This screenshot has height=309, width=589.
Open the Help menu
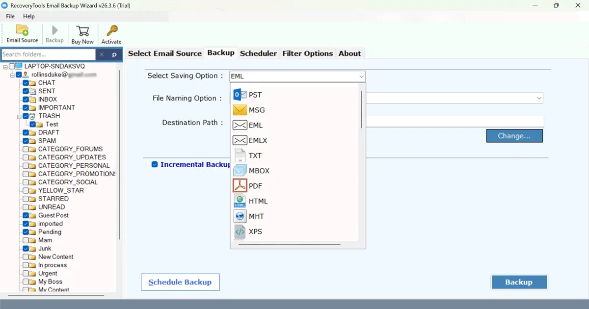tap(29, 16)
